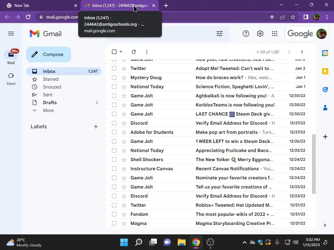Screen dimensions: 334x250
Task: Open Chrome three-dot menu
Action: click(327, 17)
